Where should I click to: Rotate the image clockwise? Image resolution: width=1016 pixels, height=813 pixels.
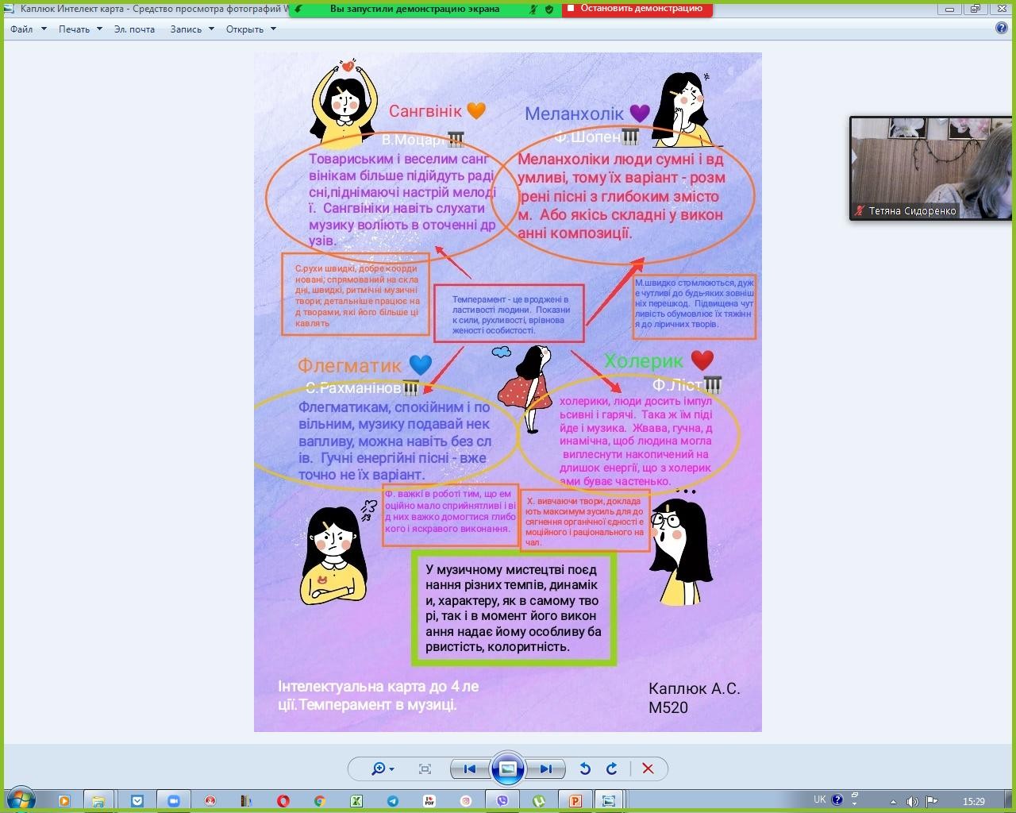[611, 769]
